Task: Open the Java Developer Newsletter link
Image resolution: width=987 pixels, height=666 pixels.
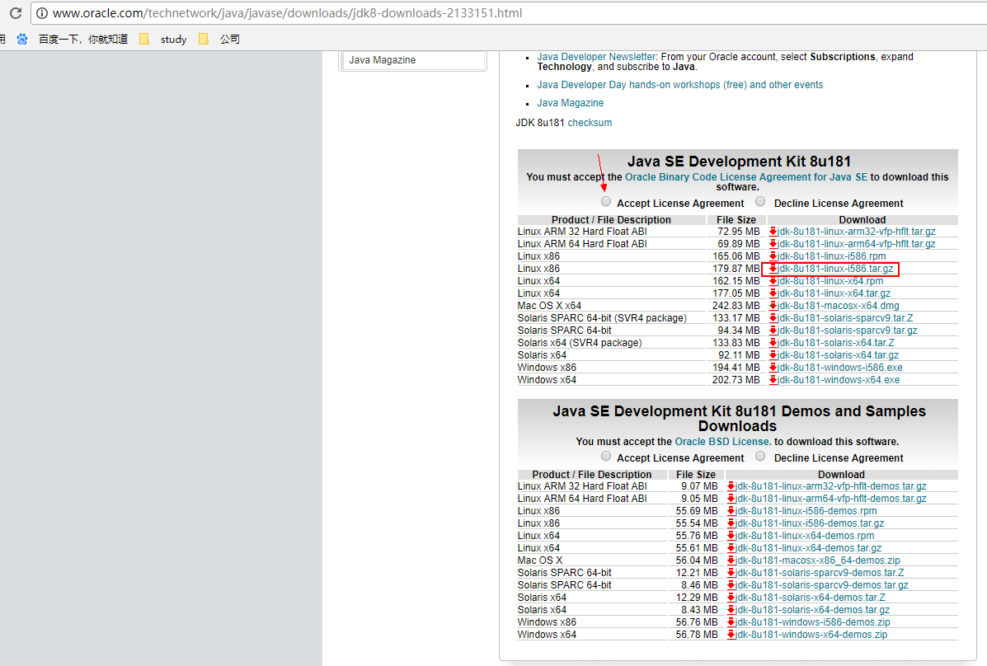Action: [596, 57]
